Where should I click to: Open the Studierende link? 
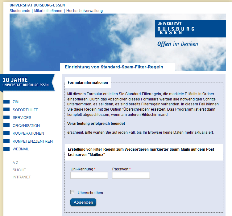(20, 11)
